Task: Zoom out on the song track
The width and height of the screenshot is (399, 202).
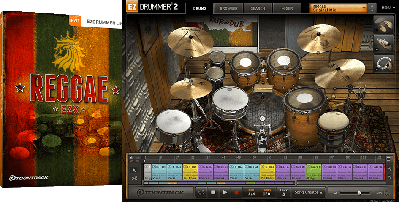Action: coord(389,176)
